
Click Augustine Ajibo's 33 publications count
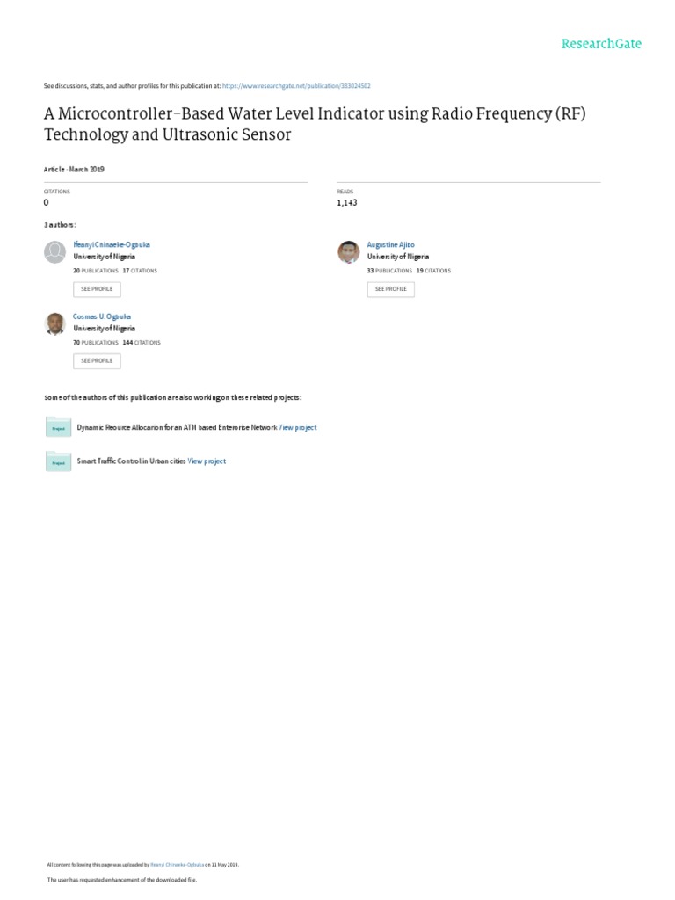click(389, 271)
